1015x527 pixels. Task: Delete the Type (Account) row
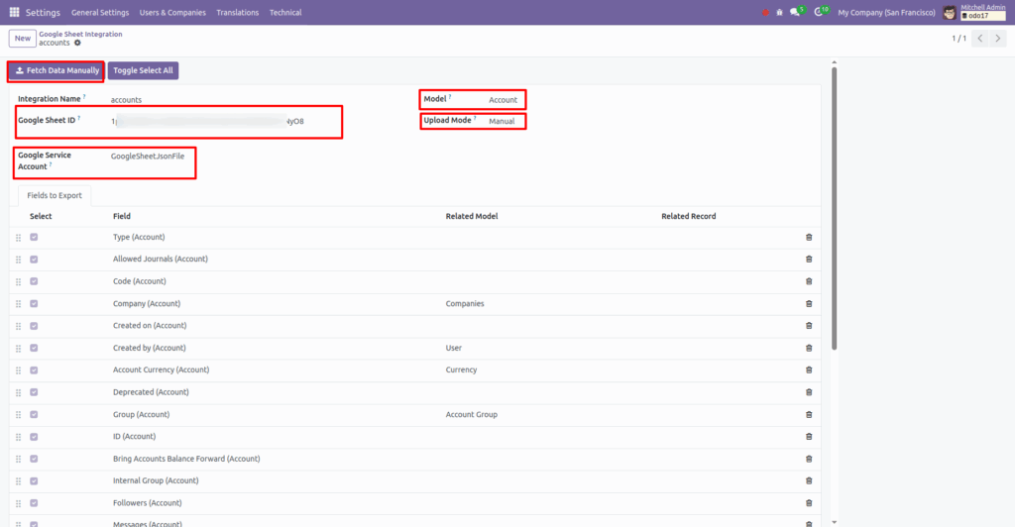point(809,238)
